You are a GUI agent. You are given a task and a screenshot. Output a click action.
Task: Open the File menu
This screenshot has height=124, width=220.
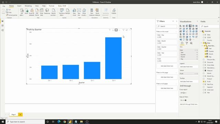[x=4, y=6]
